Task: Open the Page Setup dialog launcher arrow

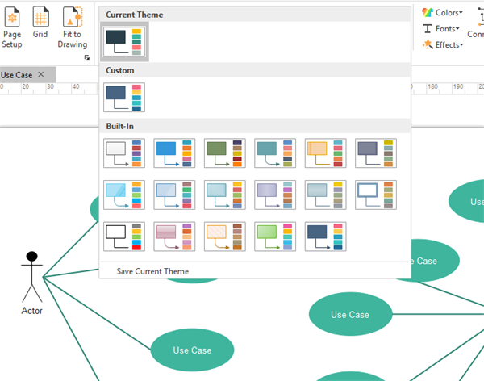Action: (87, 57)
